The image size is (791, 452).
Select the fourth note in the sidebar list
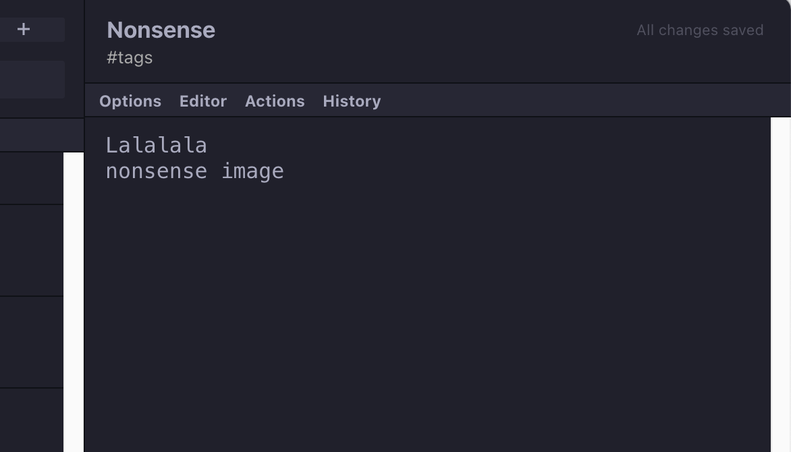pyautogui.click(x=32, y=420)
